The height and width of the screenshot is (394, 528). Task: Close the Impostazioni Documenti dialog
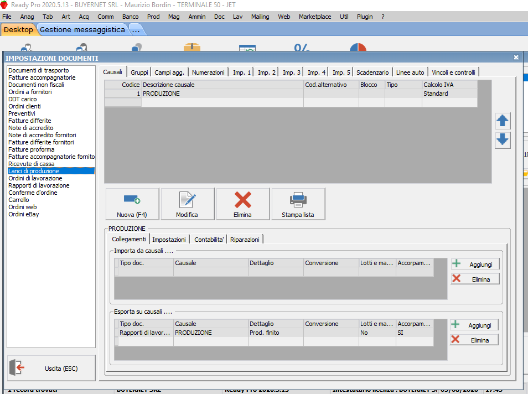[516, 58]
